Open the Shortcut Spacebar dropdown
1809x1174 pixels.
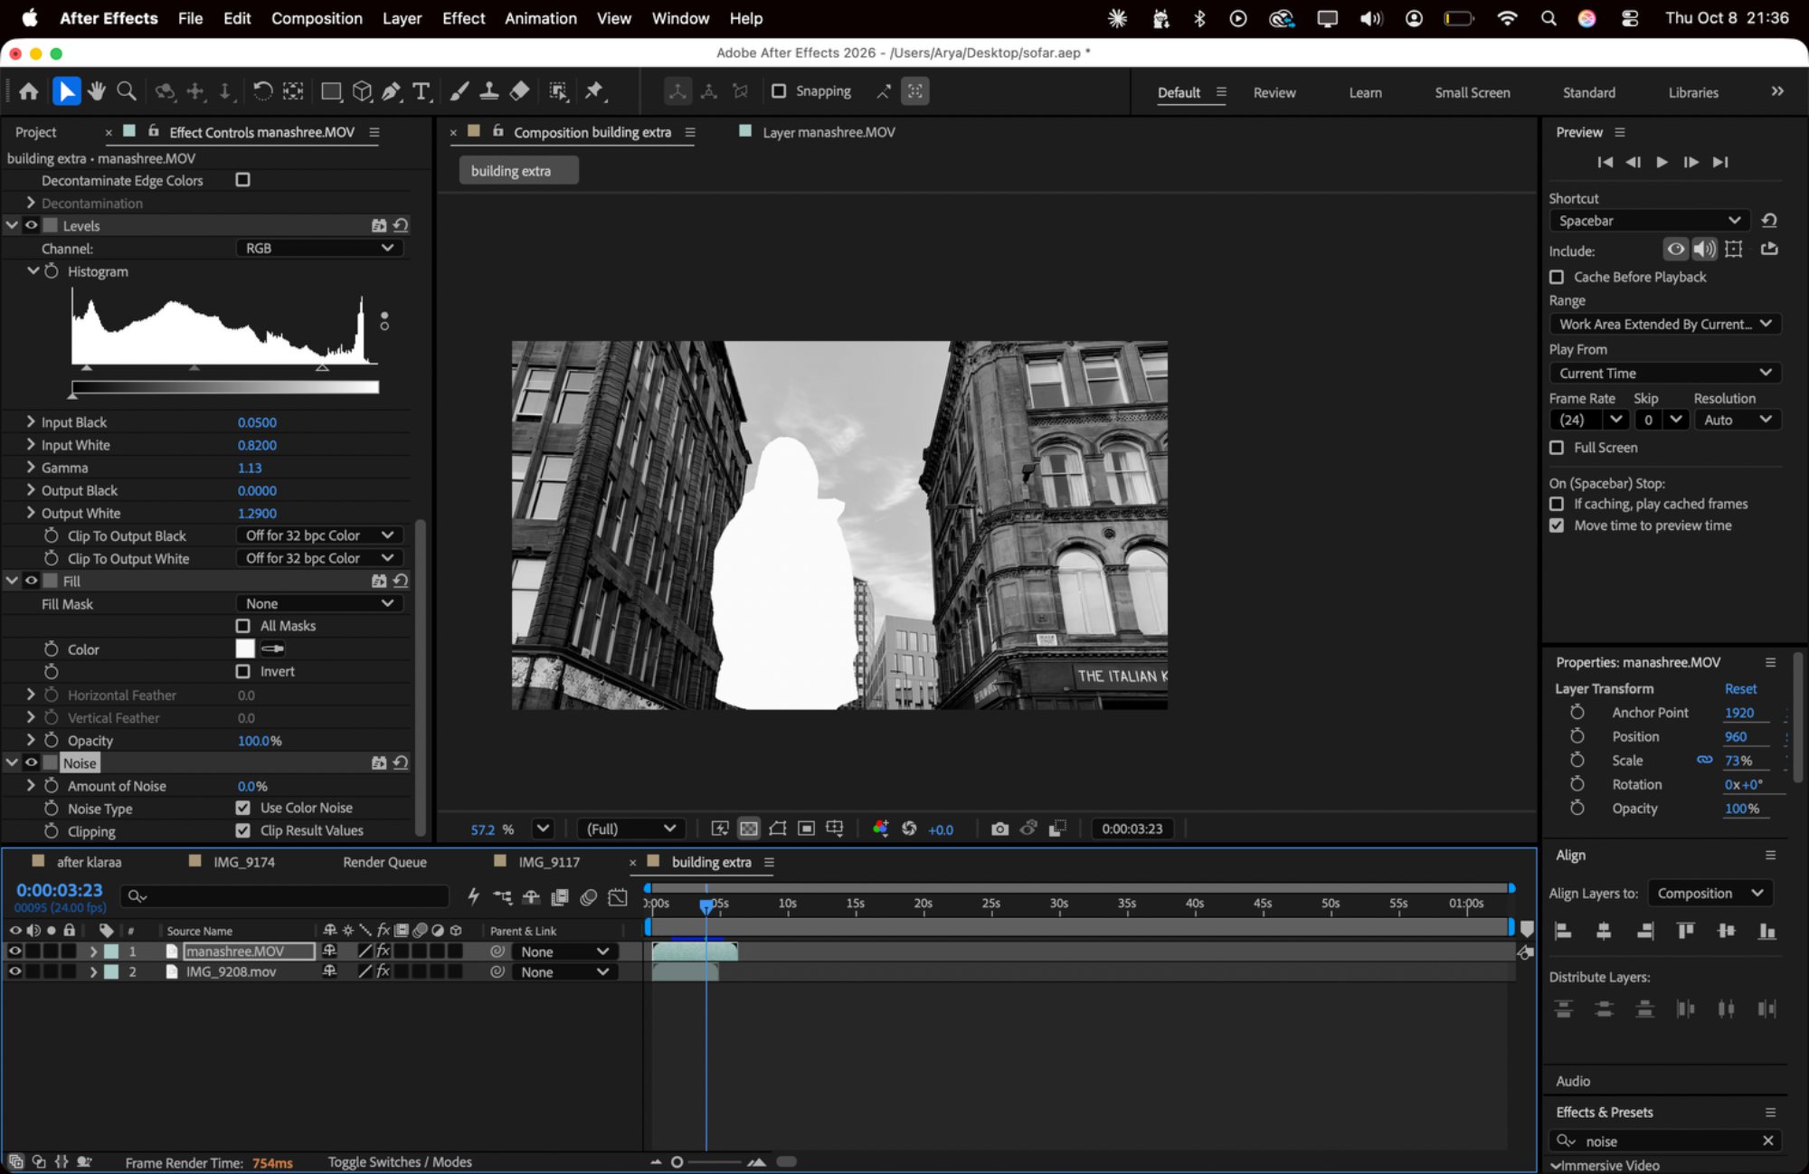(x=1650, y=221)
